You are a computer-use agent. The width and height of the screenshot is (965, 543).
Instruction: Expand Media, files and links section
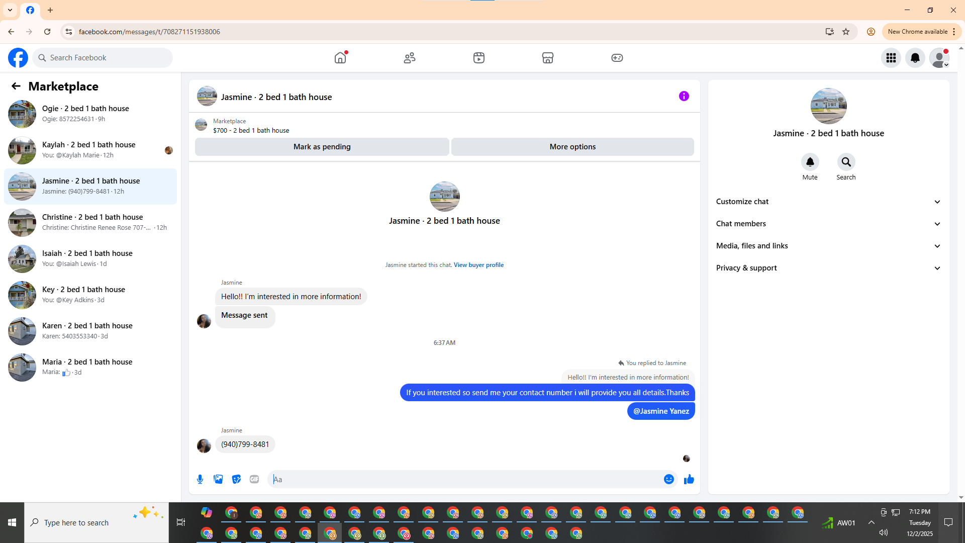point(828,246)
